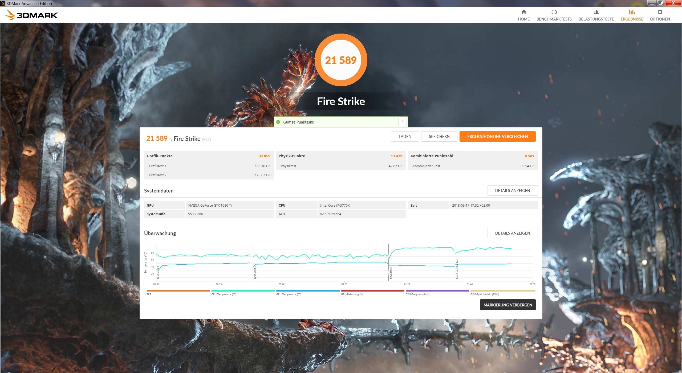Select the Ergebnisse results icon

[632, 12]
